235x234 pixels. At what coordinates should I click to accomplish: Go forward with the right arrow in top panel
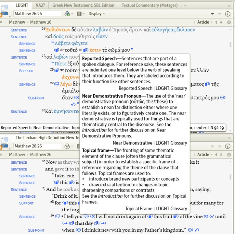click(219, 14)
